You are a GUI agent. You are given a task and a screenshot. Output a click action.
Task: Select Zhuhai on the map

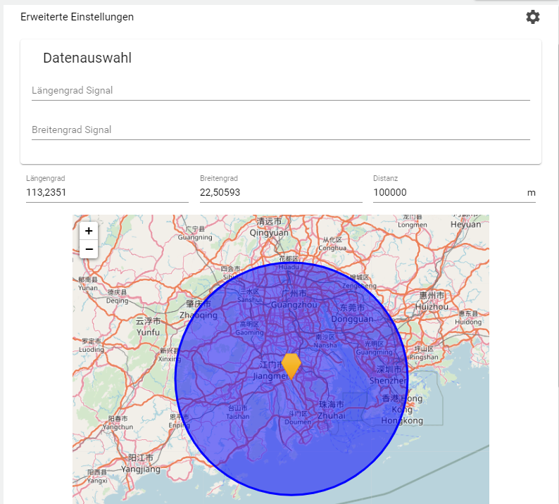[332, 415]
